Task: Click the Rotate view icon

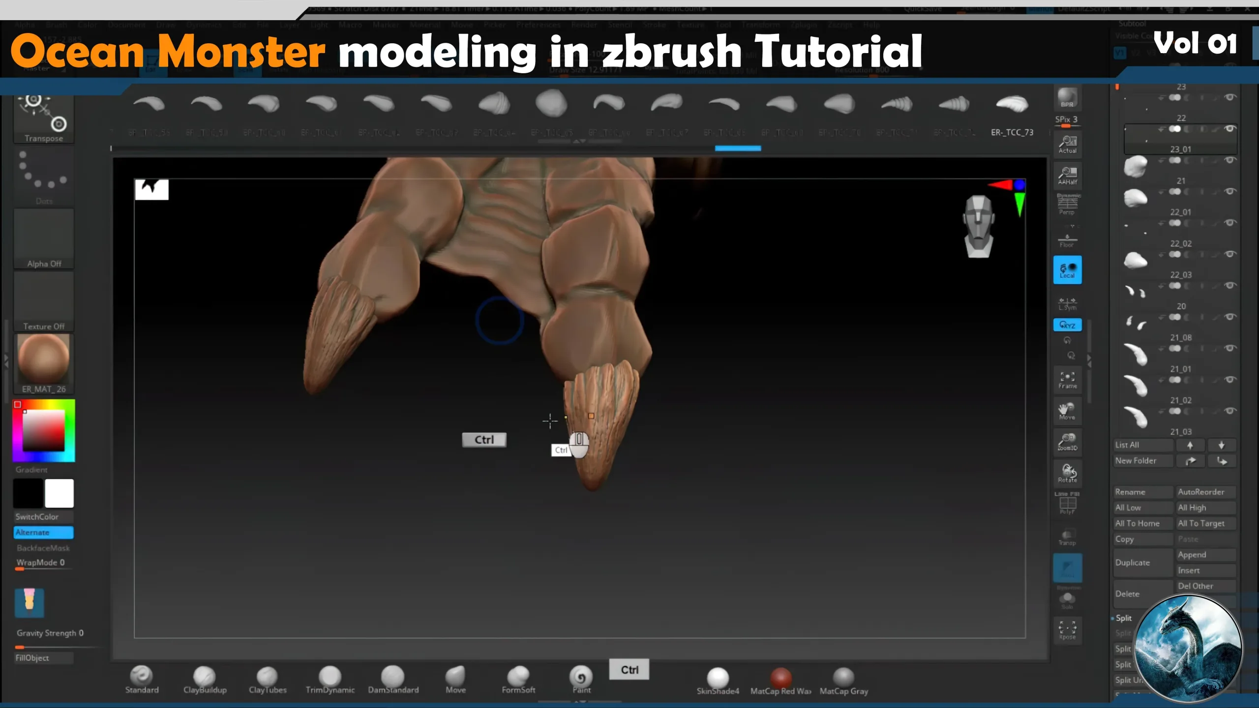Action: (x=1067, y=473)
